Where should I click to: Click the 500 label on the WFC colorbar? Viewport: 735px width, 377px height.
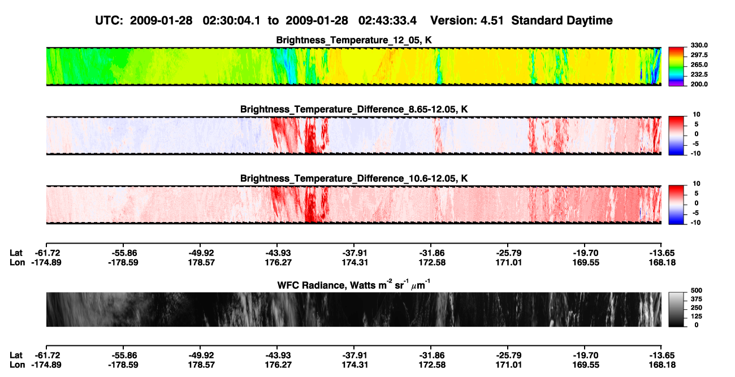[697, 291]
